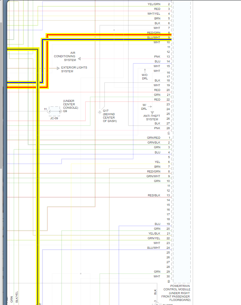Click the highlighted red wire line
The image size is (241, 305).
(109, 35)
